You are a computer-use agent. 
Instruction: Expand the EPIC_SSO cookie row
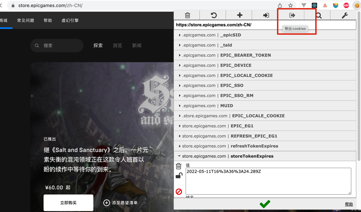click(265, 85)
